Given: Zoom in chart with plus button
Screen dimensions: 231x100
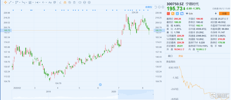Looking at the screenshot, I should pyautogui.click(x=163, y=7).
